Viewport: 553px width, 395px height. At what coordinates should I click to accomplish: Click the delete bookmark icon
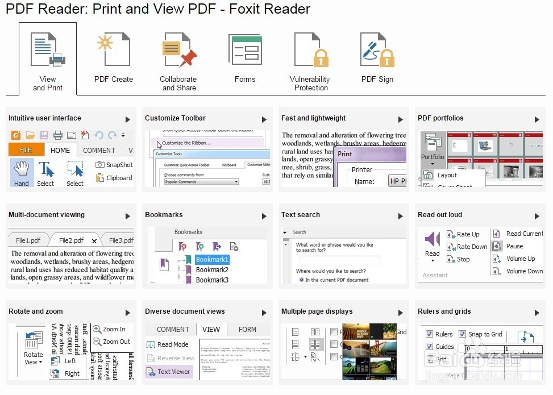pyautogui.click(x=182, y=246)
